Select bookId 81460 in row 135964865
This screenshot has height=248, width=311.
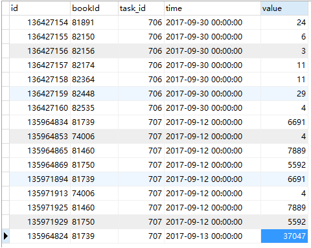point(94,151)
